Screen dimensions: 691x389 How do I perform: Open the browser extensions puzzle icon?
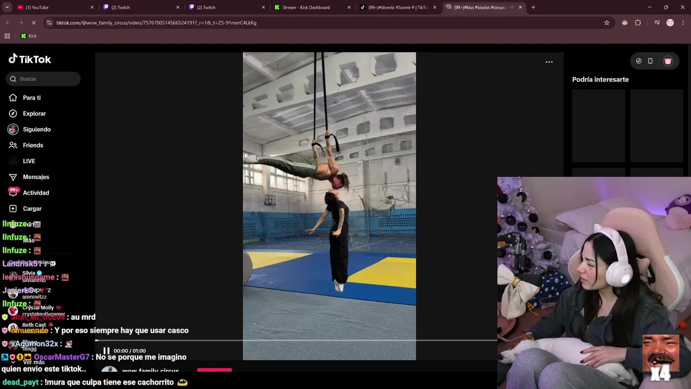pos(638,23)
